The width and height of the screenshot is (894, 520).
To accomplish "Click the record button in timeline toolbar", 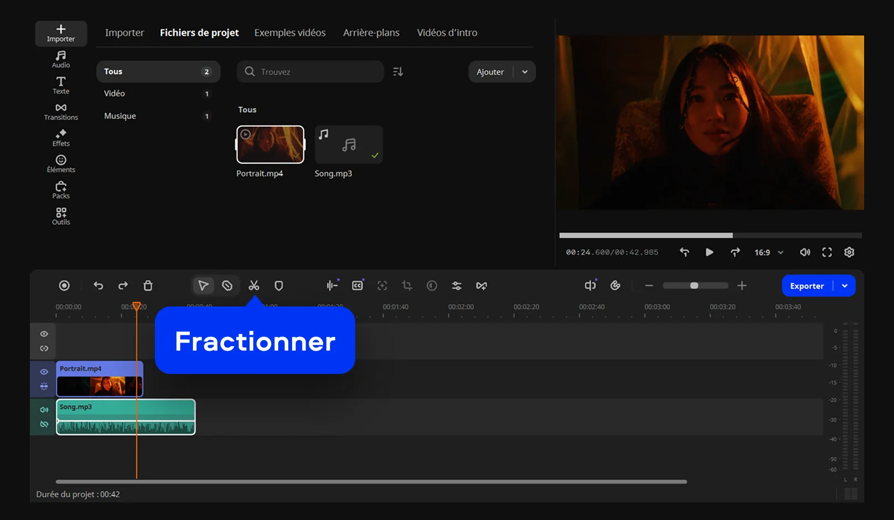I will point(64,285).
